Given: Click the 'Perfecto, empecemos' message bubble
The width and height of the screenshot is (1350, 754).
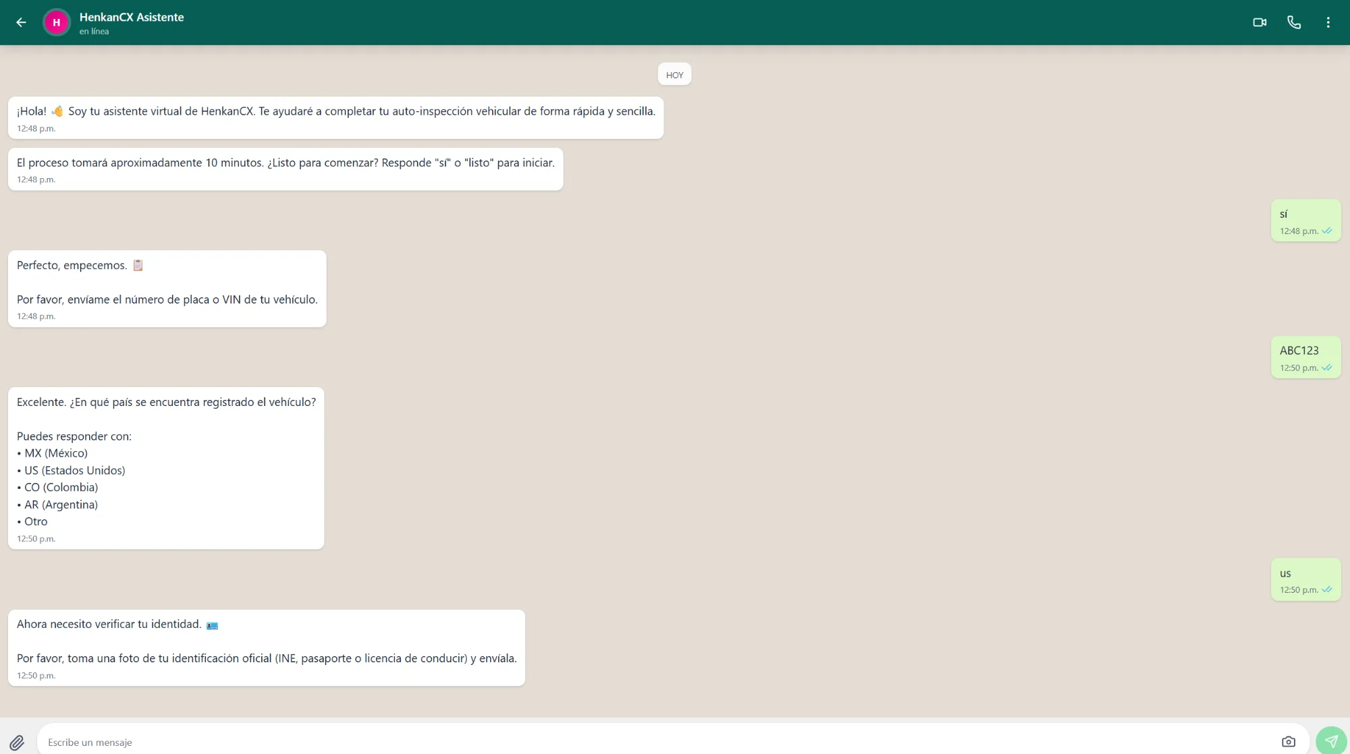Looking at the screenshot, I should (x=167, y=289).
